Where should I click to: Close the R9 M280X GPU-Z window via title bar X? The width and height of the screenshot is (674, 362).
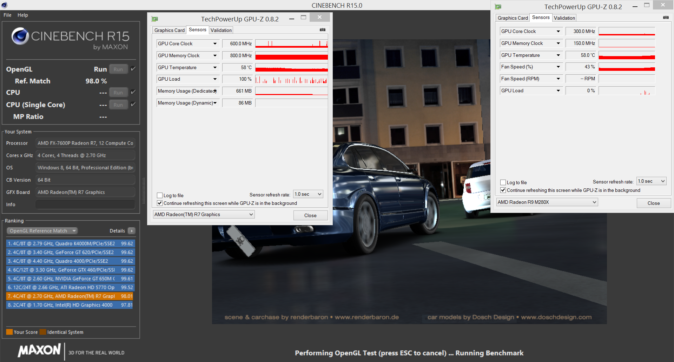click(663, 5)
